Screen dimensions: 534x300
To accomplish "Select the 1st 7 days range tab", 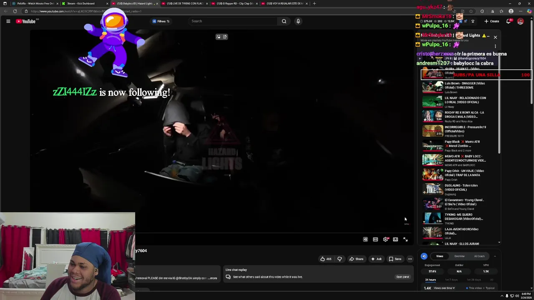I will point(451,280).
